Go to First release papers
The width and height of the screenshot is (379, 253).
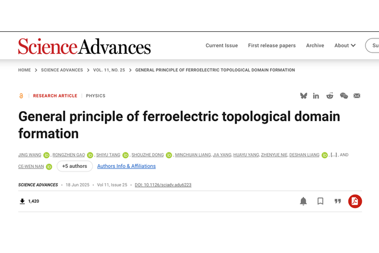pyautogui.click(x=272, y=46)
